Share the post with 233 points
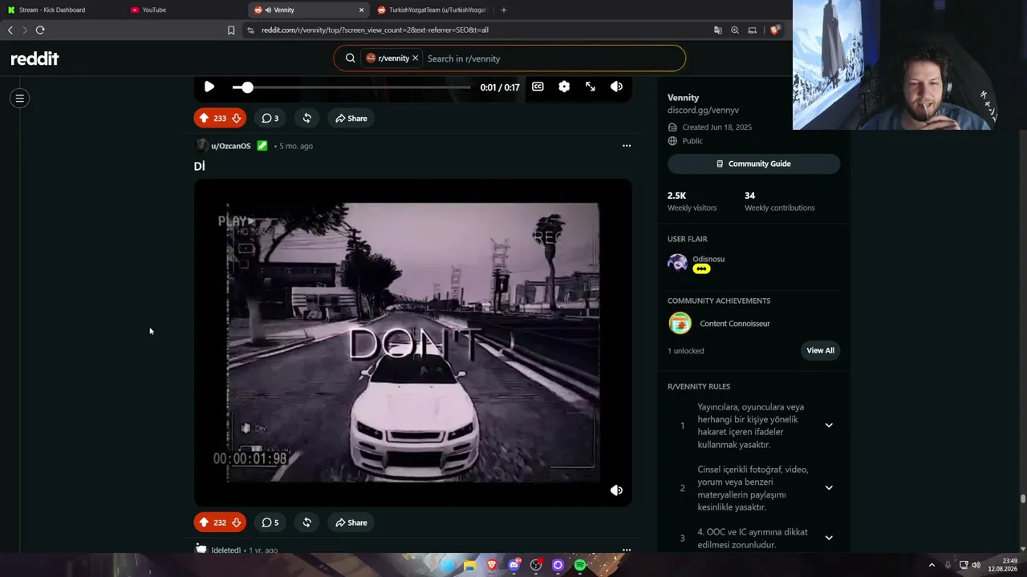The image size is (1027, 577). [351, 118]
